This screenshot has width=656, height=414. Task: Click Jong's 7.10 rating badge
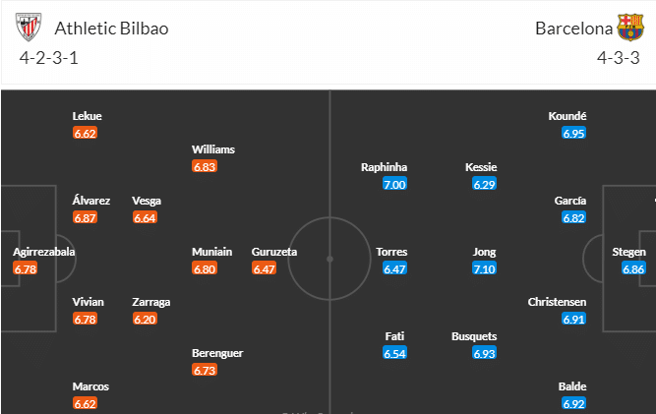(484, 268)
